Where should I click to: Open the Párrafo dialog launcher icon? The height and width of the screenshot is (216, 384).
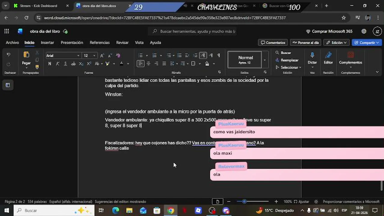click(219, 72)
